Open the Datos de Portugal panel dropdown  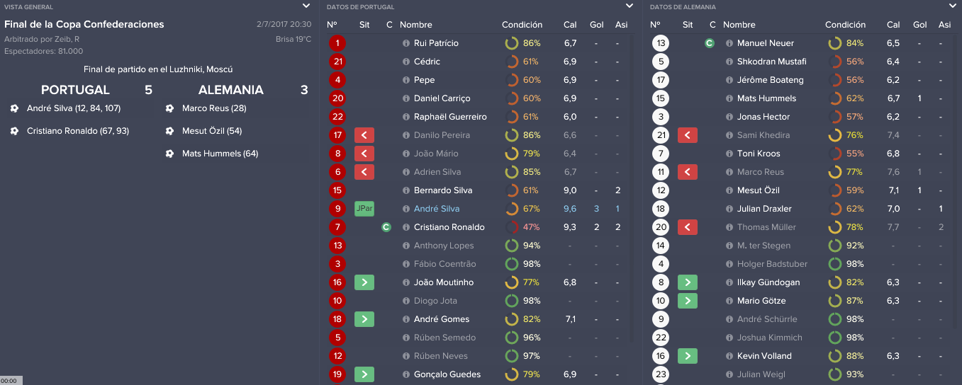click(630, 6)
